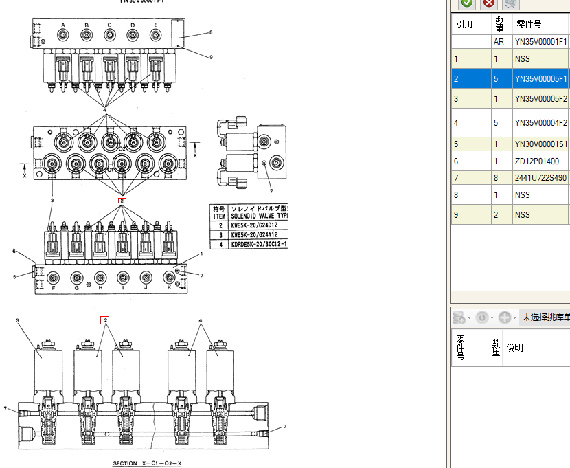This screenshot has height=468, width=570.
Task: Click reference number 9 in parts table
Action: [471, 215]
